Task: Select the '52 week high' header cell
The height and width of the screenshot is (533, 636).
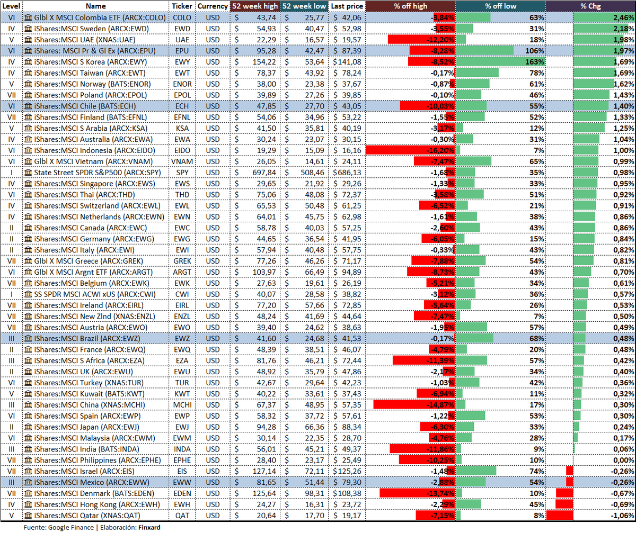Action: click(x=255, y=6)
